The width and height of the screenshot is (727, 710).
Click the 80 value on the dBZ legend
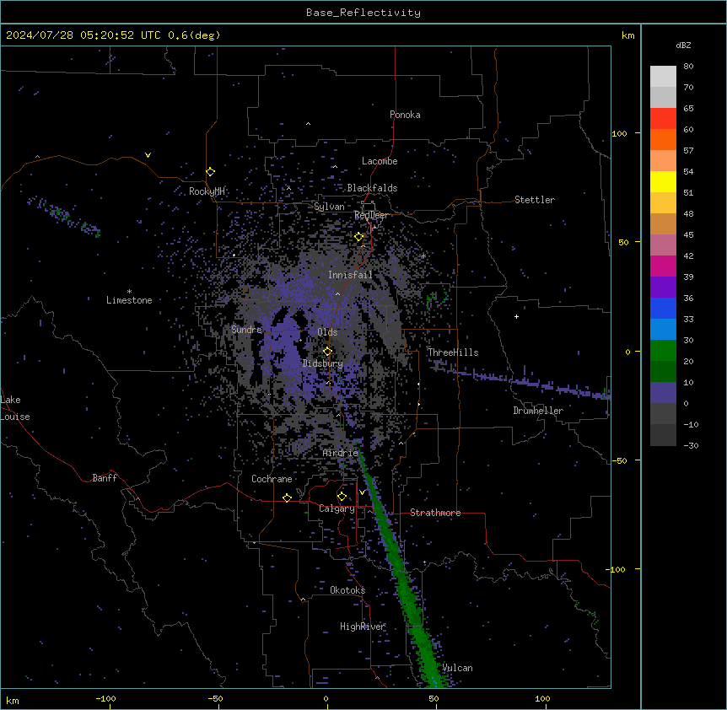(x=688, y=67)
